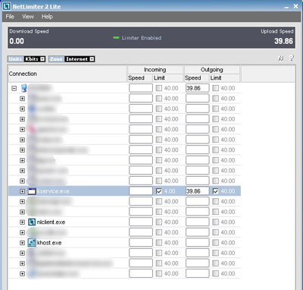Click the outgoing speed field showing 39.86 for service.exe
Screen dimensions: 303x290
(197, 191)
